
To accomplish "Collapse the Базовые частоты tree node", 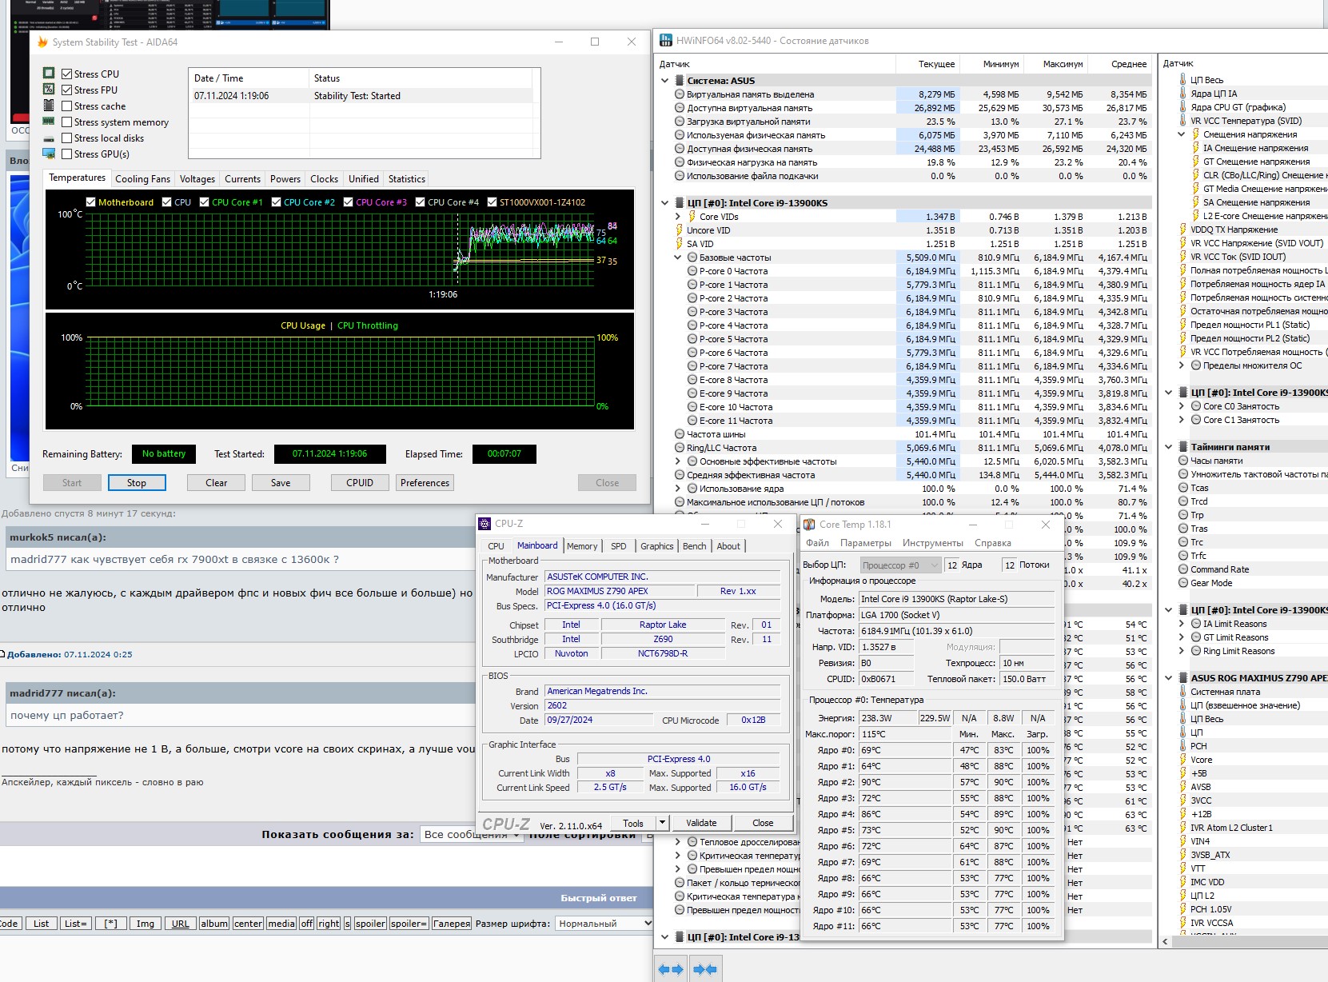I will (x=678, y=257).
